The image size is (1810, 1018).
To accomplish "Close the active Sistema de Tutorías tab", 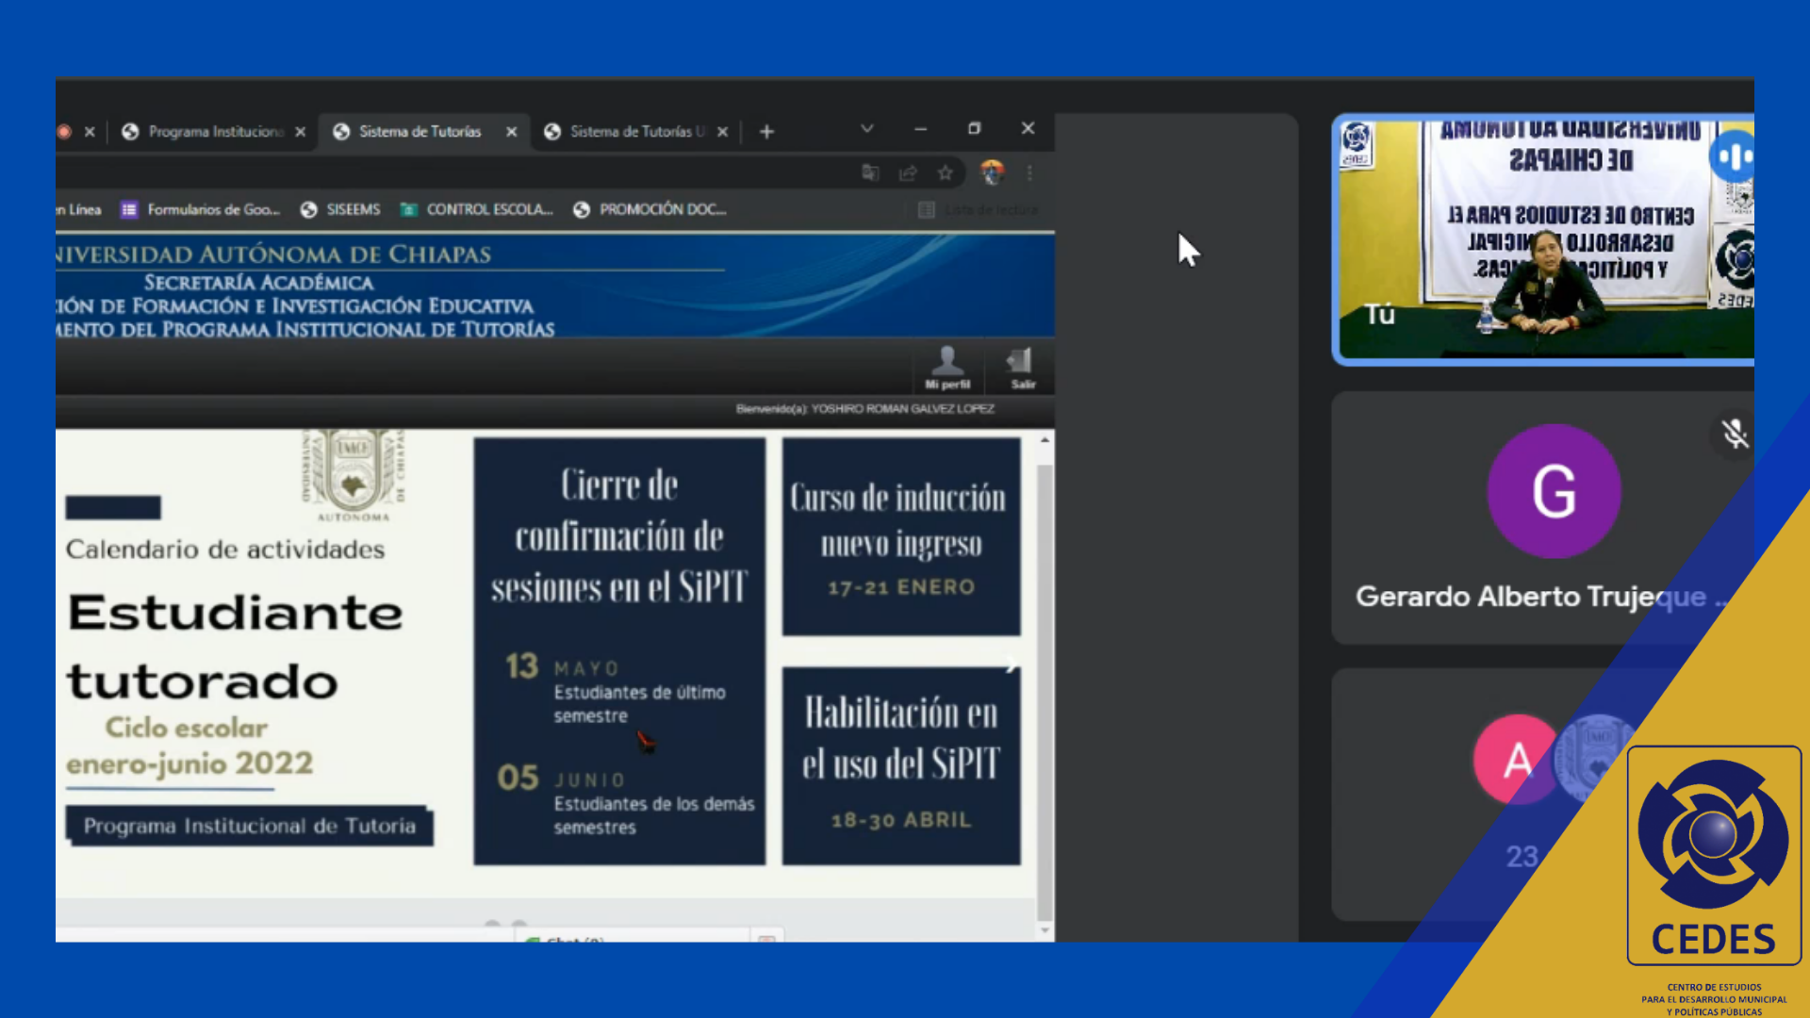I will pos(511,132).
